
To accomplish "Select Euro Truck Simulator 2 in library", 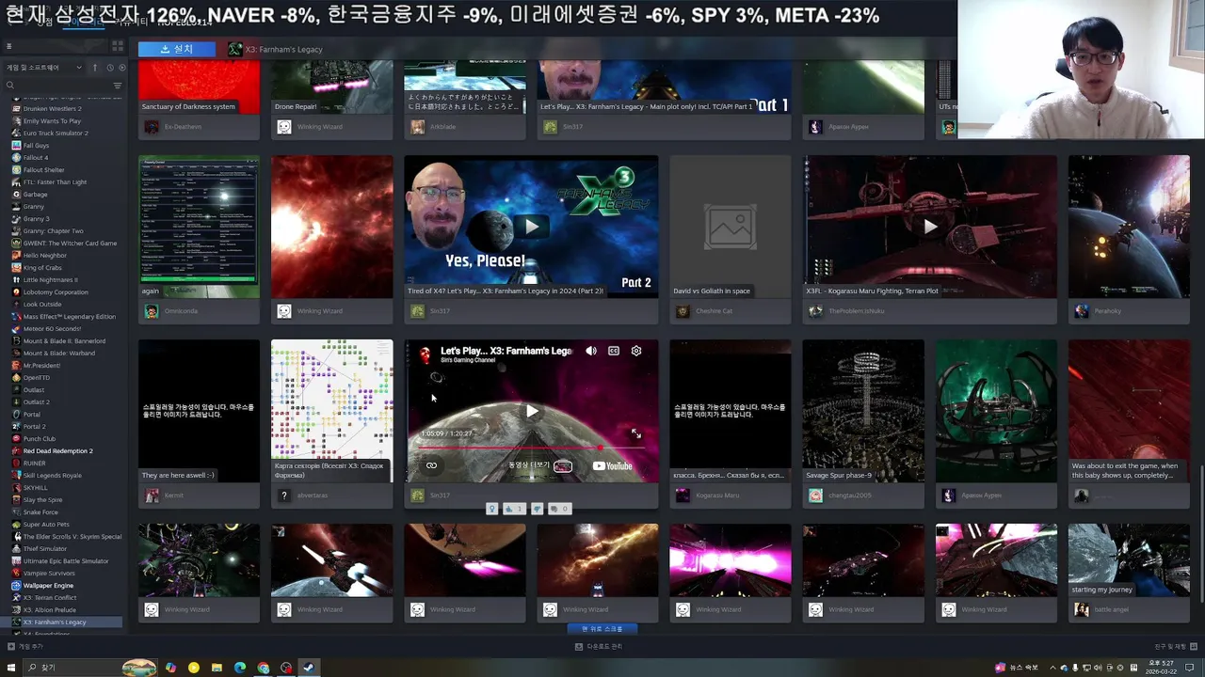I will (x=56, y=134).
